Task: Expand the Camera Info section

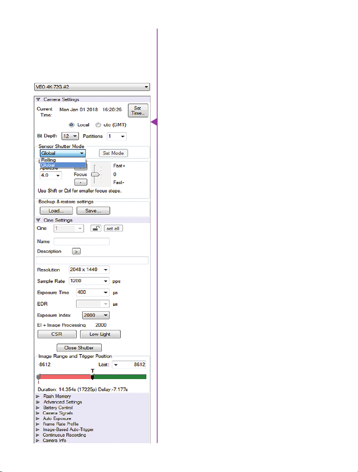Action: (38, 440)
